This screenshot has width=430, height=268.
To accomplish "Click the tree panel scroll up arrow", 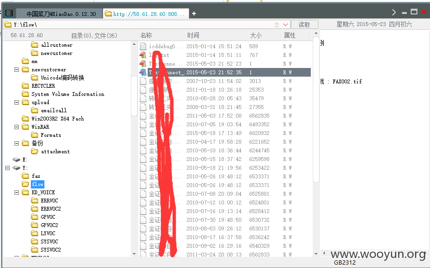I will [134, 44].
